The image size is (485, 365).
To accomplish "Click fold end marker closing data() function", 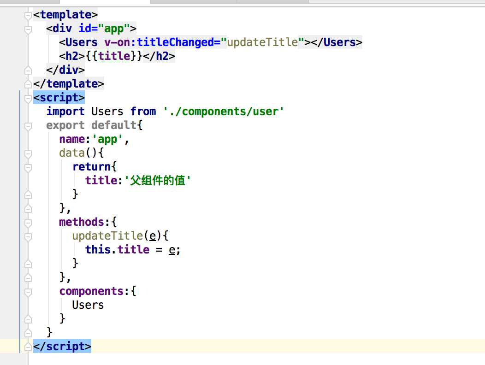I will 28,208.
